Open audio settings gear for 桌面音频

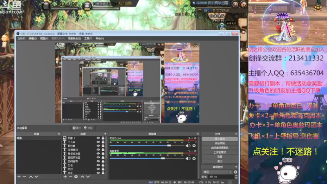coord(194,159)
